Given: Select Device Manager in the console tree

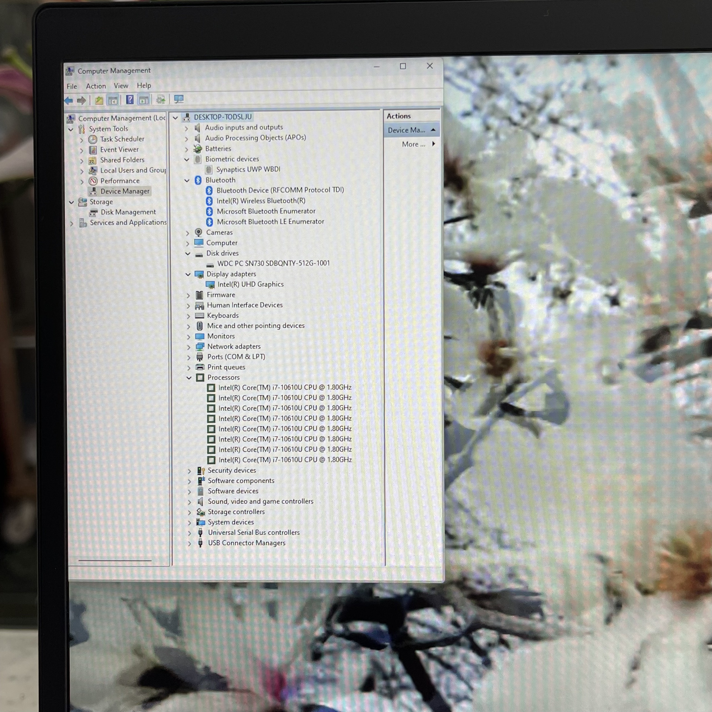Looking at the screenshot, I should [x=125, y=191].
